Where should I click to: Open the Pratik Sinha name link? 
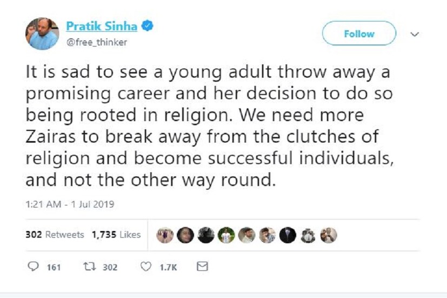point(101,25)
